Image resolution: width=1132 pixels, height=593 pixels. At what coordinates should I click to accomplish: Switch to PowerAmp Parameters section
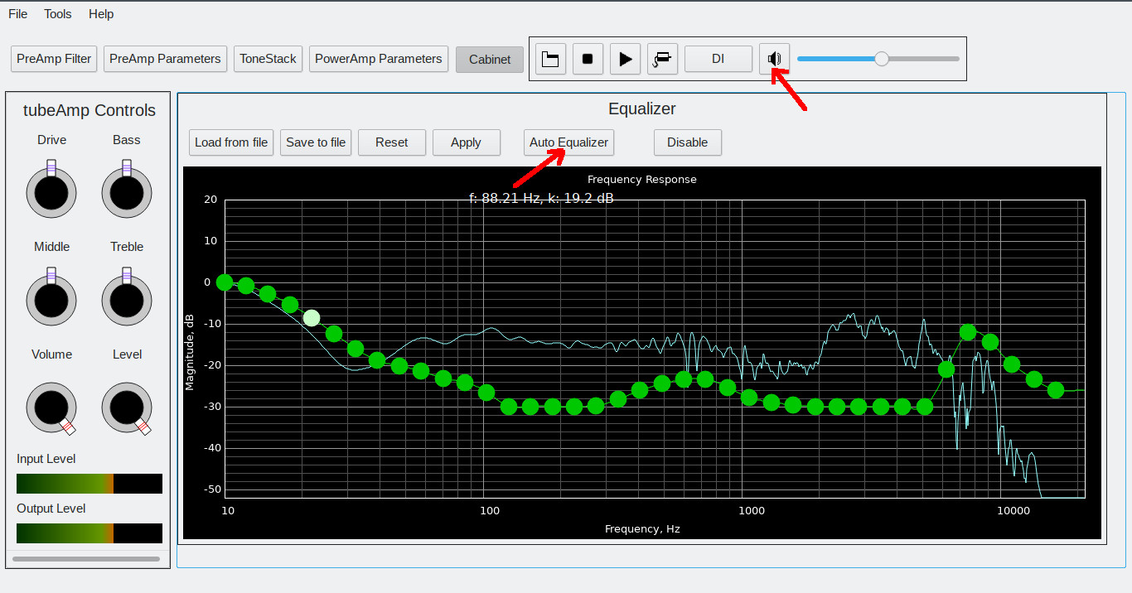tap(379, 59)
